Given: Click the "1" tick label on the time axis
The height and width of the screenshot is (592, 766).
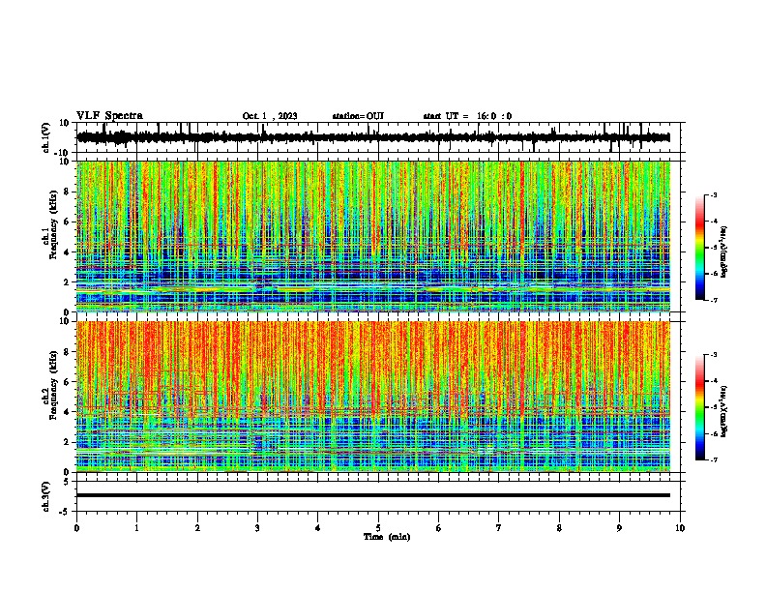Looking at the screenshot, I should tap(136, 528).
